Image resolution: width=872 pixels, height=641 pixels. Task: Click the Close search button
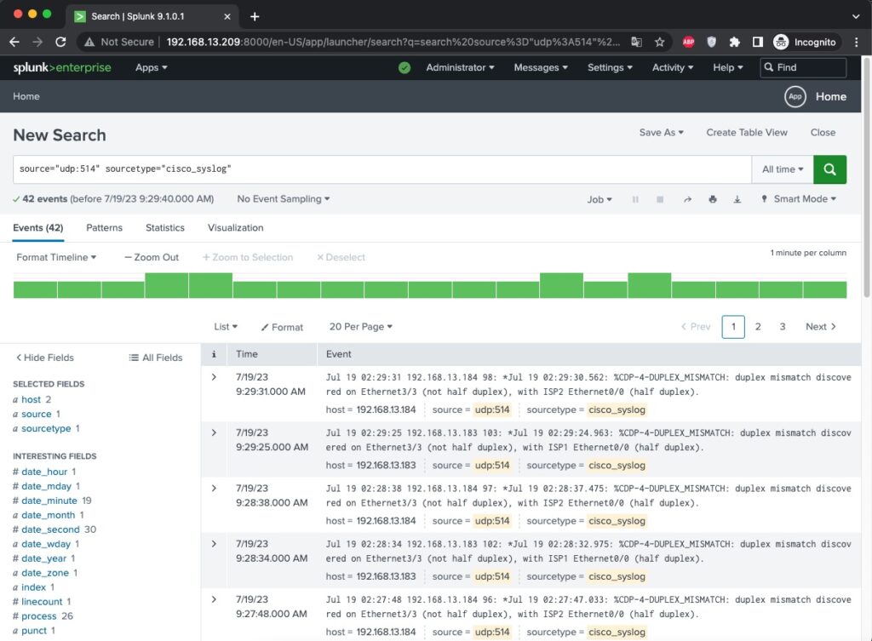823,133
